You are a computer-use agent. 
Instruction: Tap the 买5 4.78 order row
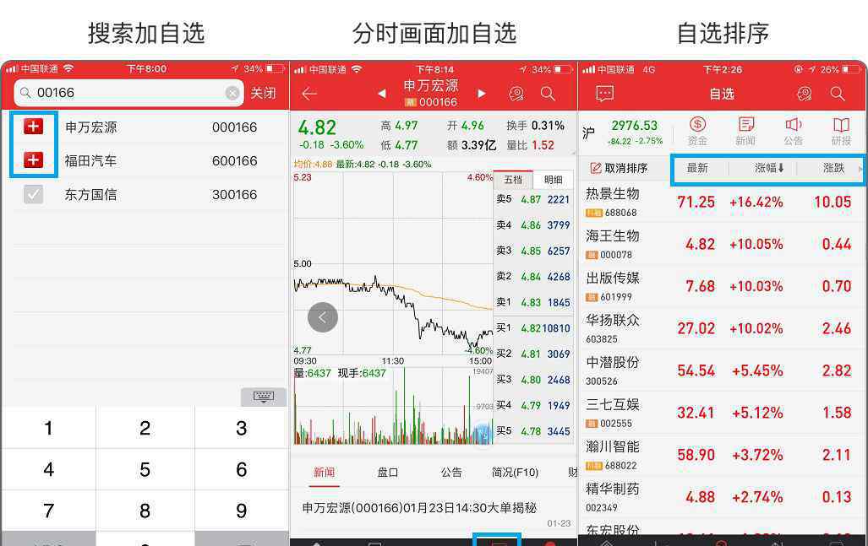coord(533,431)
